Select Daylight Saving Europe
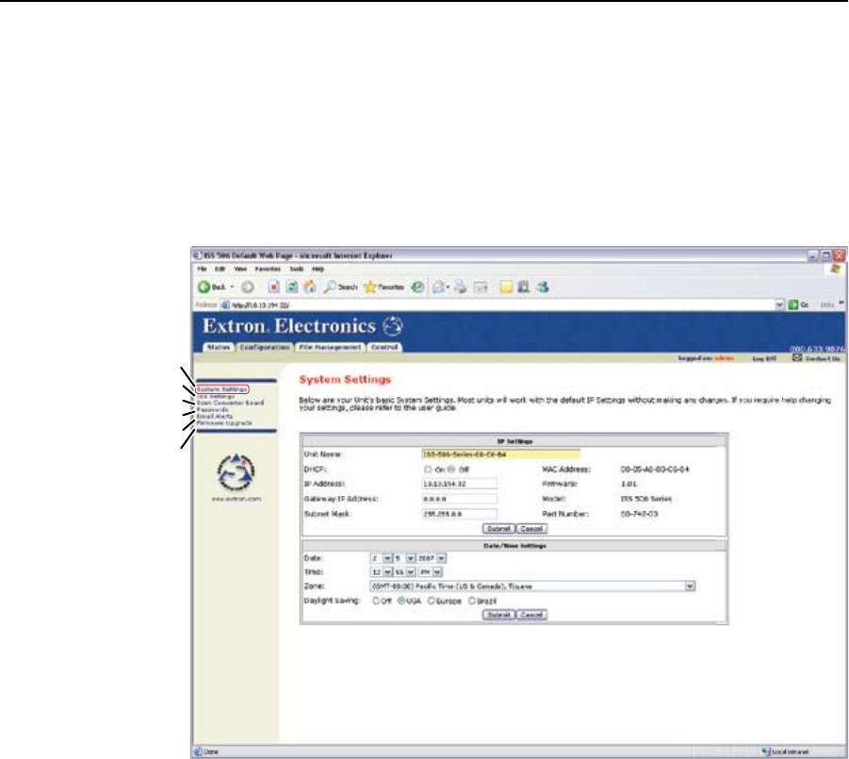The width and height of the screenshot is (849, 759). point(432,601)
